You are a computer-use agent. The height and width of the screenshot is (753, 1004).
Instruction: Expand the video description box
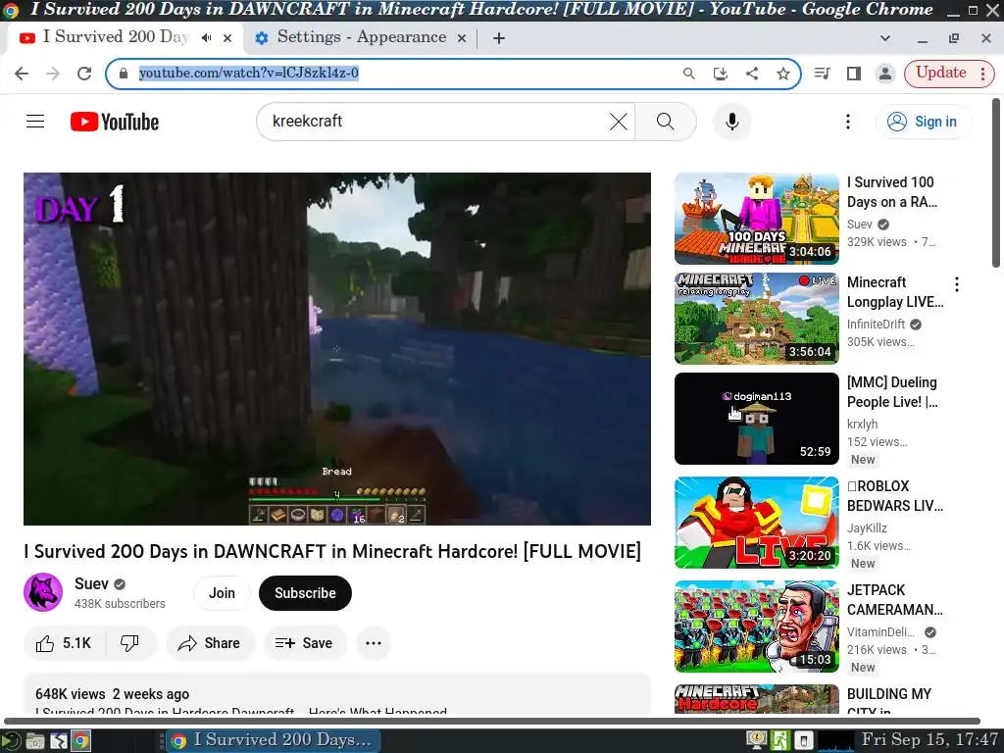[x=337, y=694]
